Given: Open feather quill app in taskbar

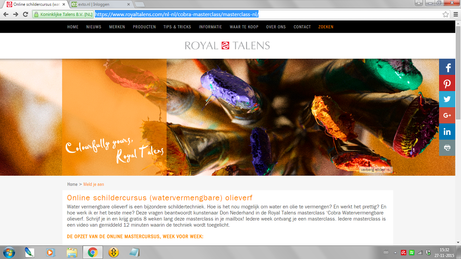Looking at the screenshot, I should point(30,252).
